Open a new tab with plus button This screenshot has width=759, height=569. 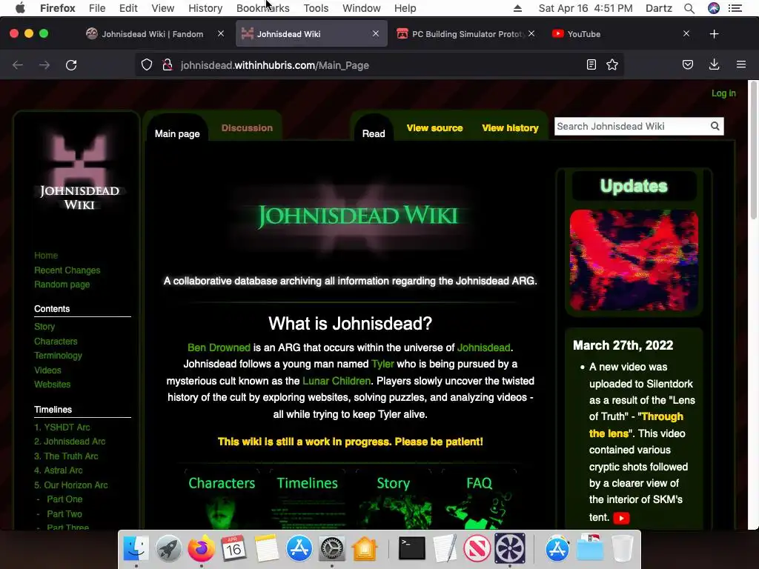pyautogui.click(x=714, y=34)
